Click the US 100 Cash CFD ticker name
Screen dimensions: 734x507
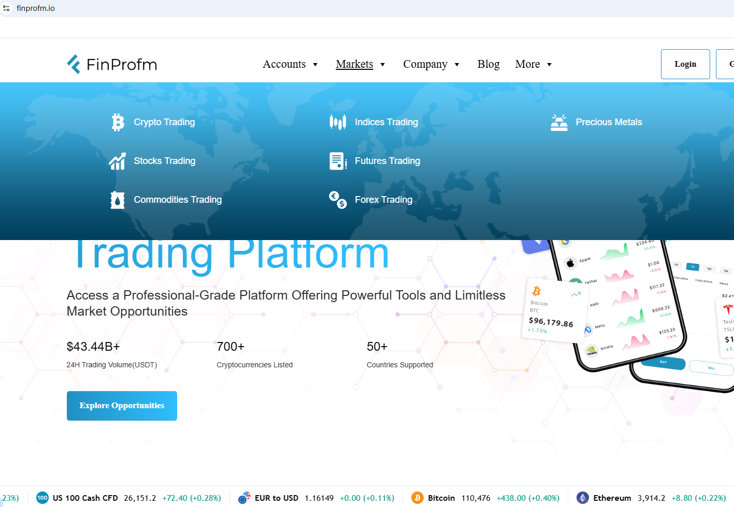click(85, 498)
